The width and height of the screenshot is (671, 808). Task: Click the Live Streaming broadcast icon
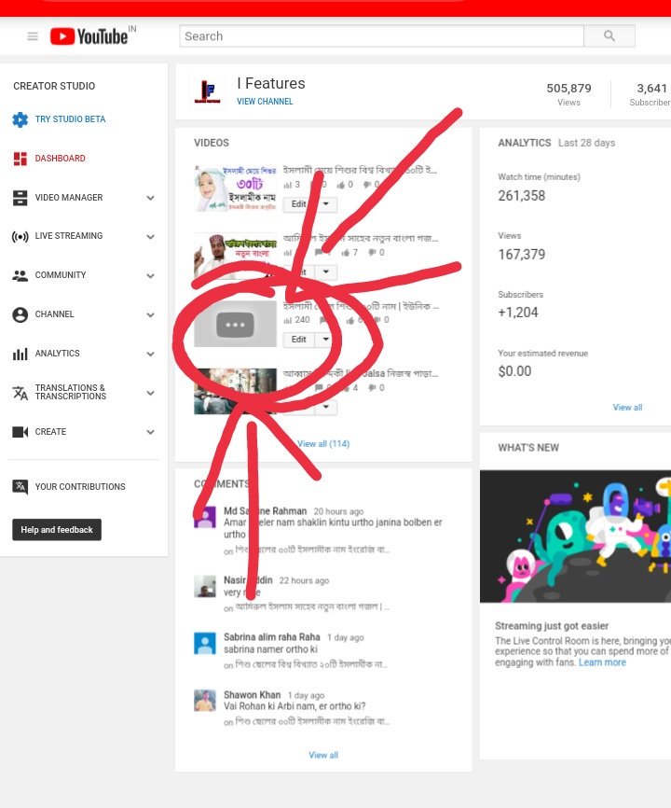click(x=21, y=237)
